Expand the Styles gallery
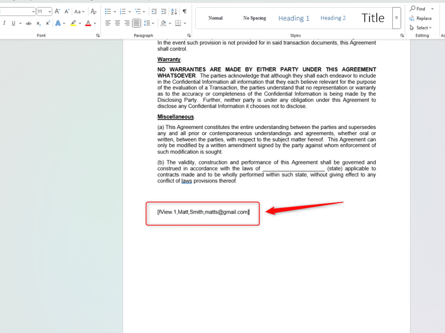 (396, 18)
